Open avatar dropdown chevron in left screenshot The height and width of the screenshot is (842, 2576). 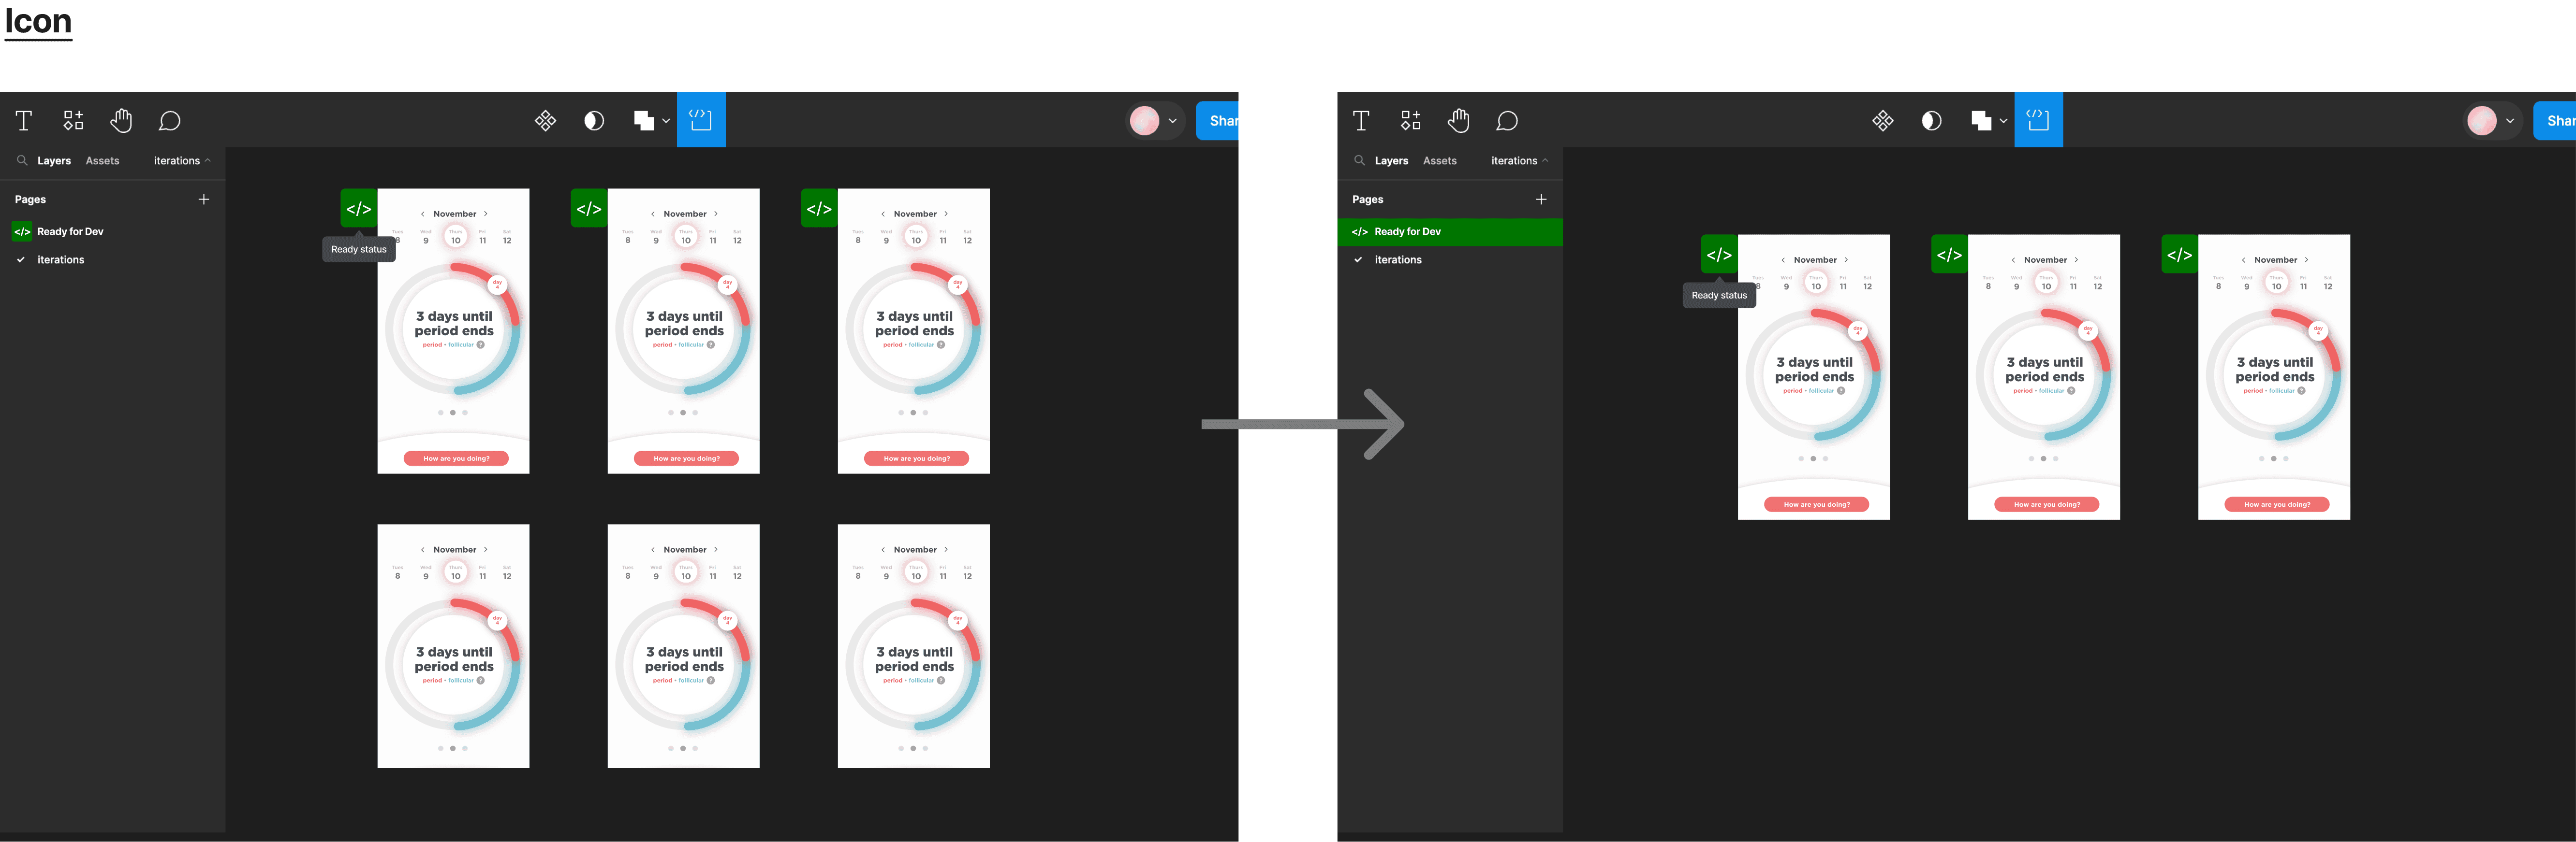coord(1172,121)
